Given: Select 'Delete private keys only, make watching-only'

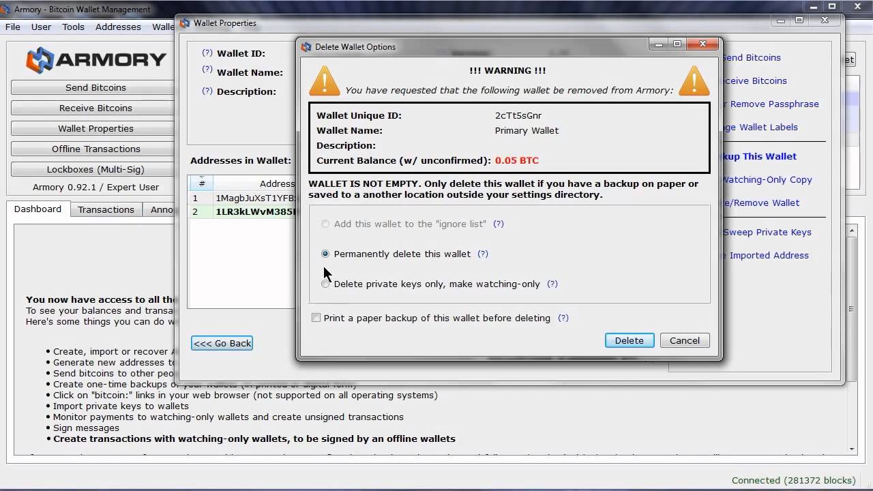Looking at the screenshot, I should tap(325, 284).
